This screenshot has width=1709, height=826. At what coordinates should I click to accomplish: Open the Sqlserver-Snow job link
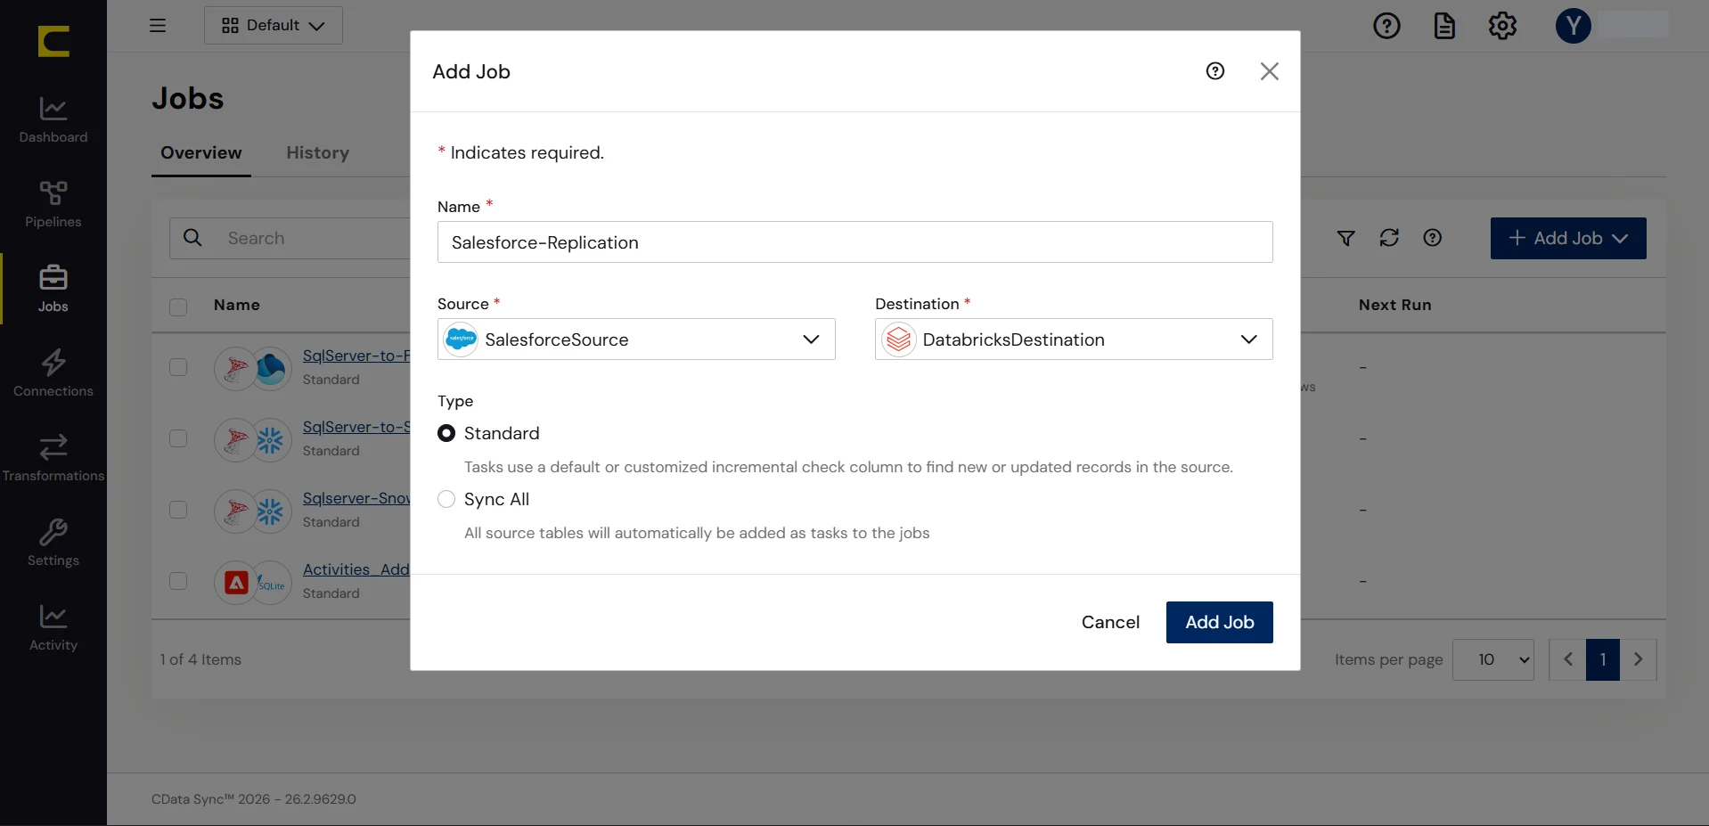(356, 498)
